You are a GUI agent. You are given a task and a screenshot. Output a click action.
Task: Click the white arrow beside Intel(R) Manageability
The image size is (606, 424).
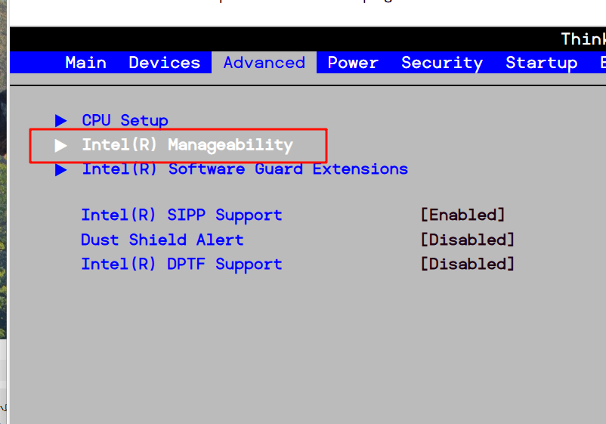coord(61,144)
